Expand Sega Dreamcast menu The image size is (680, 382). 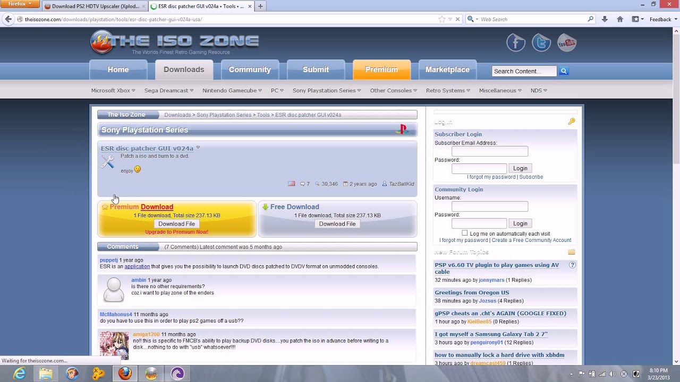coord(169,90)
